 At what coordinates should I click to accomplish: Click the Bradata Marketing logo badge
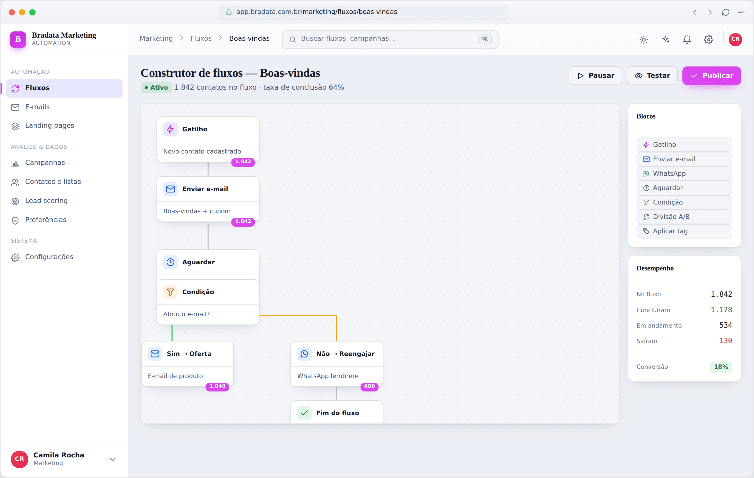18,39
